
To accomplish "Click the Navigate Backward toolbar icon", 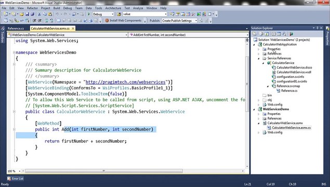I will pyautogui.click(x=74, y=14).
